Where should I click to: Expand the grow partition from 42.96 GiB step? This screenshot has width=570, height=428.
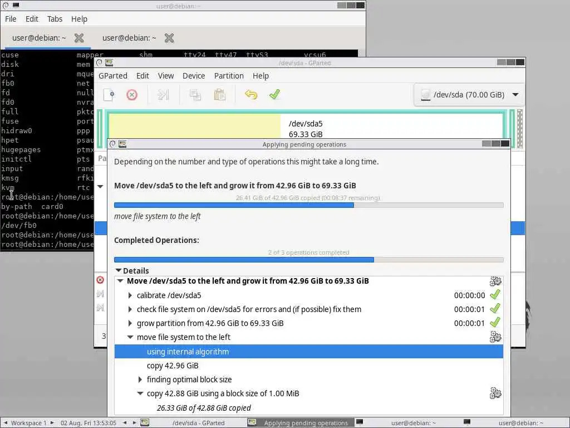(x=130, y=323)
